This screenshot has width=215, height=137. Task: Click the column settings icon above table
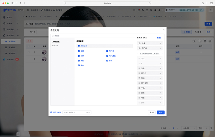coord(210,41)
